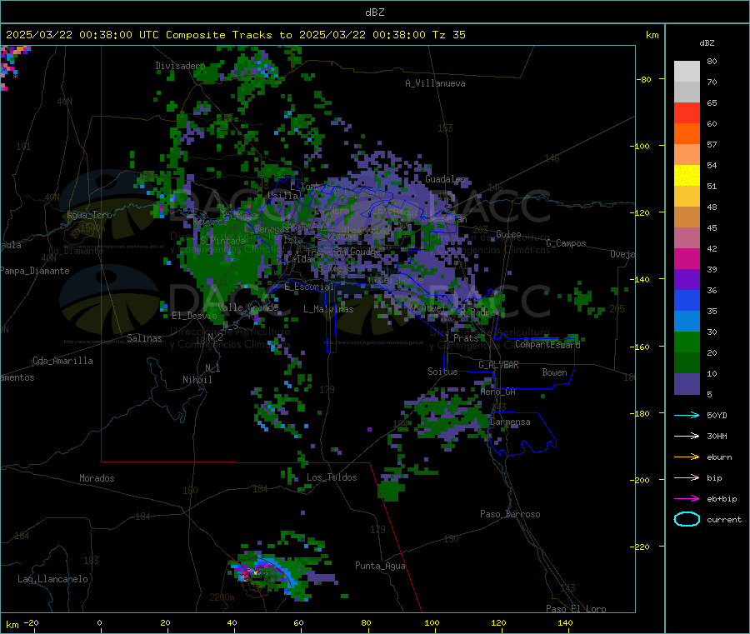
Task: Click the Bowen place label
Action: (x=554, y=372)
